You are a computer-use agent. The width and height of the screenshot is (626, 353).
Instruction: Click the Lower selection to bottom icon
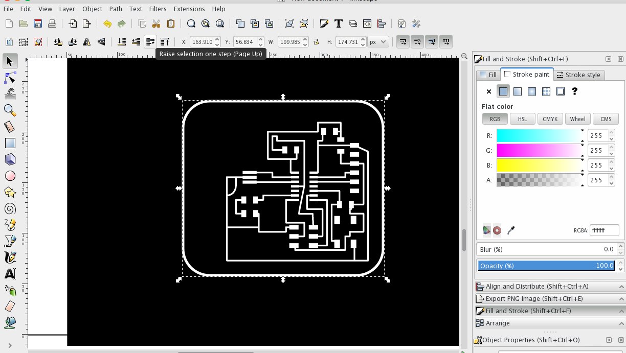click(x=122, y=42)
